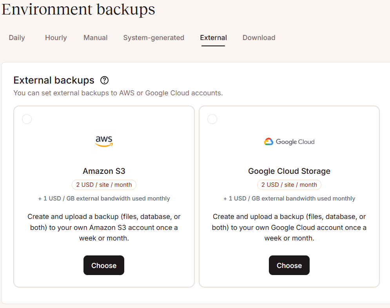Click the Environment backups page title
Image resolution: width=390 pixels, height=308 pixels.
[78, 9]
